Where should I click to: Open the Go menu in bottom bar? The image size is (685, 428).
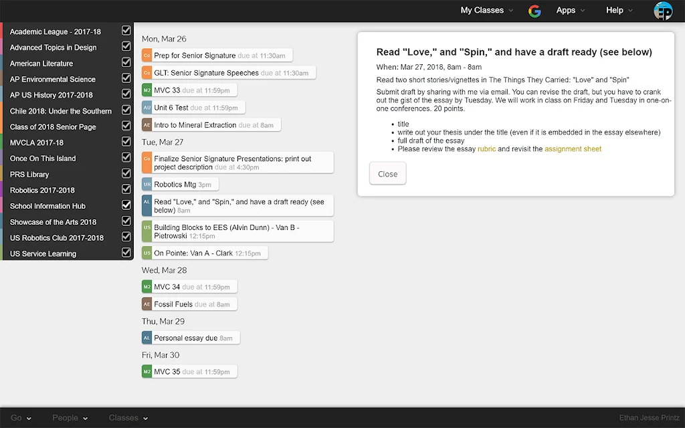21,418
